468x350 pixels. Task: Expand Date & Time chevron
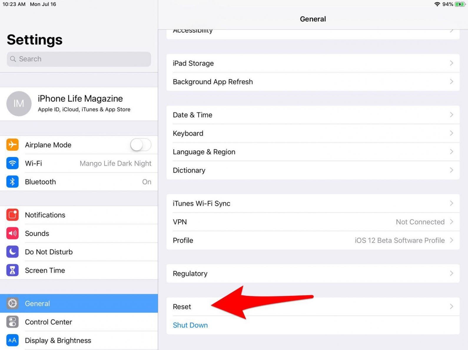tap(452, 115)
